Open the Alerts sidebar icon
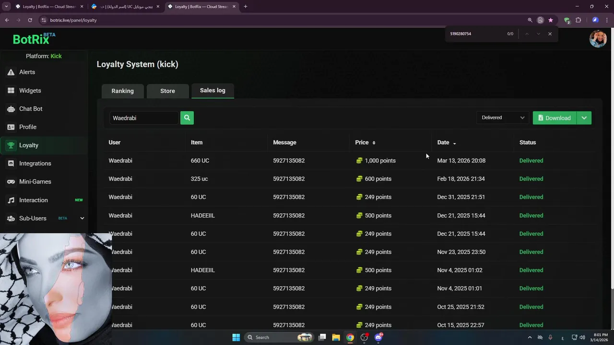Viewport: 614px width, 345px height. (11, 72)
